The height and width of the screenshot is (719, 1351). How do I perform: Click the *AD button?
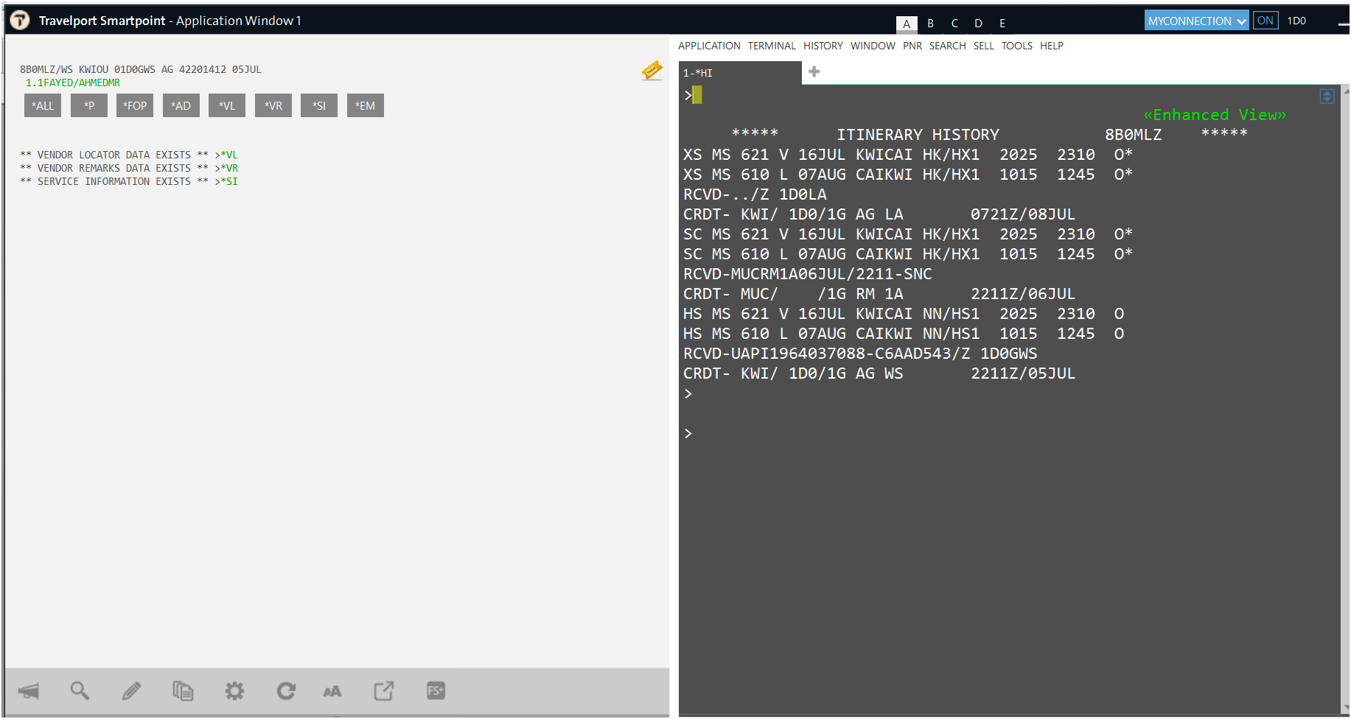(181, 105)
